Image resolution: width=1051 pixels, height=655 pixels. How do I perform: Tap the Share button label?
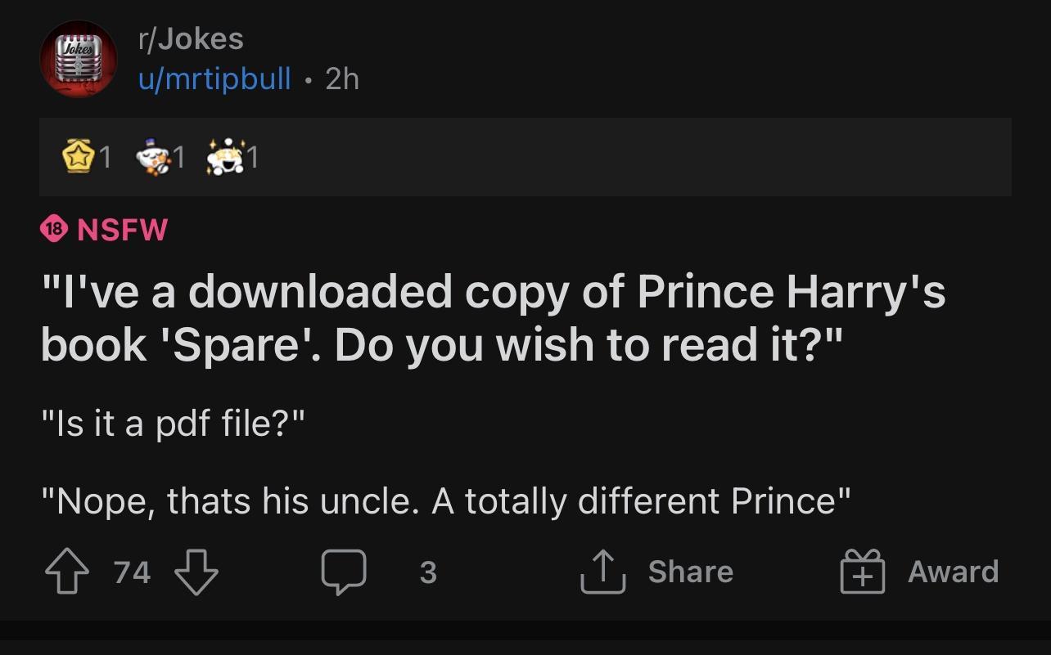click(x=690, y=572)
